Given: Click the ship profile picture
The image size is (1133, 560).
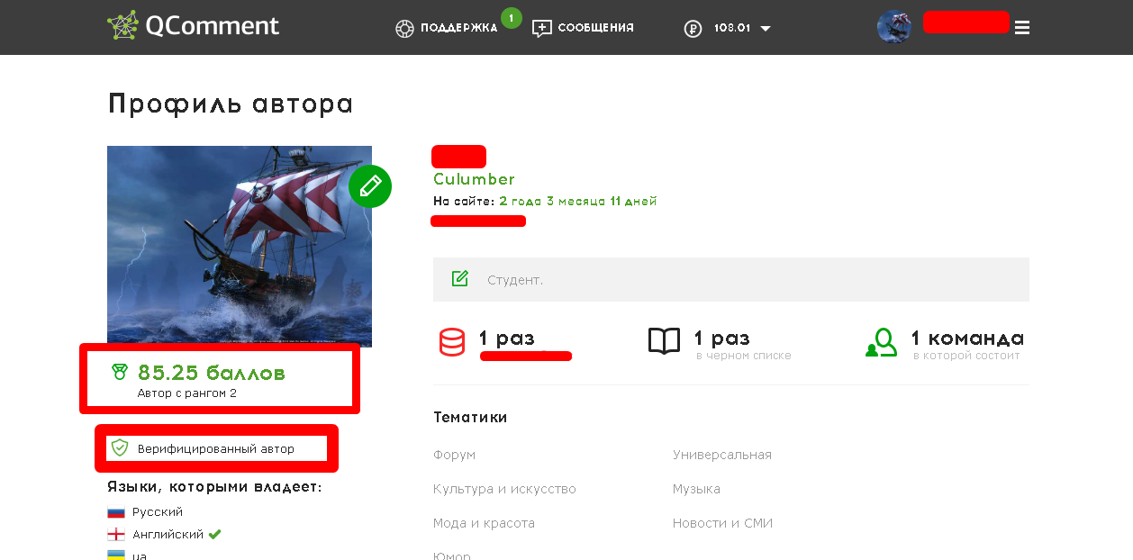Looking at the screenshot, I should coord(240,246).
